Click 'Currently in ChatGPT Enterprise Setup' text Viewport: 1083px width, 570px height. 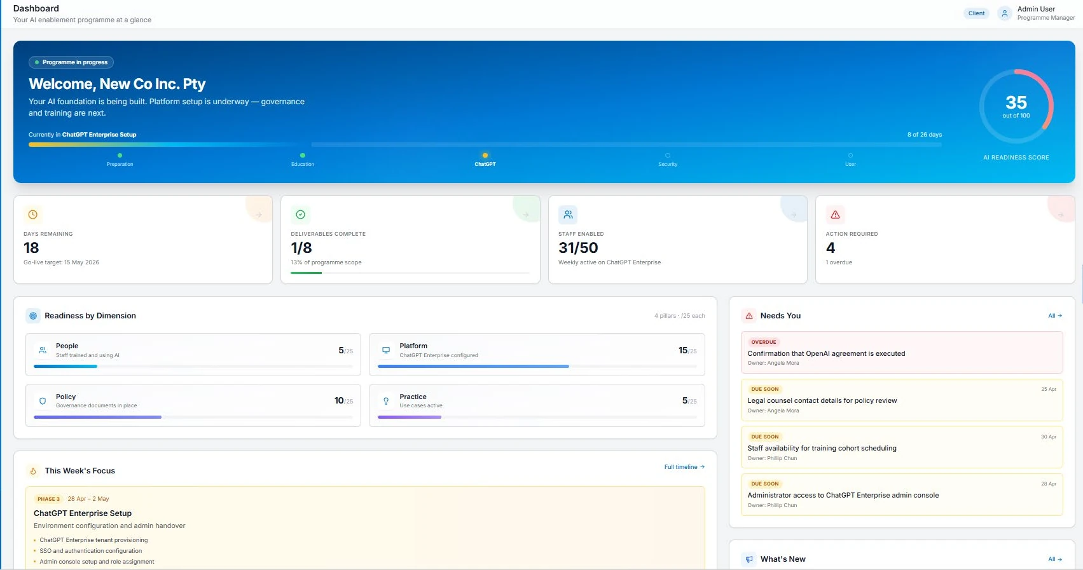(83, 135)
